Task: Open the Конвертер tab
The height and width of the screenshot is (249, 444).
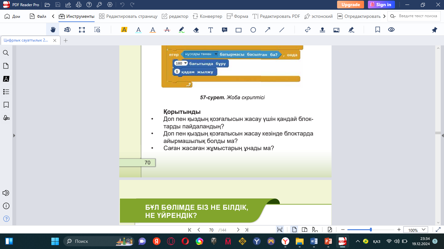Action: pos(207,16)
